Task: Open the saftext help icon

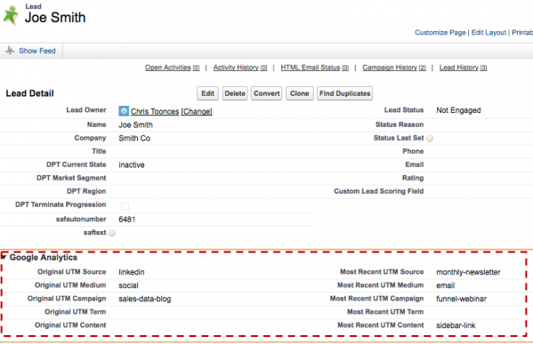Action: [x=112, y=233]
